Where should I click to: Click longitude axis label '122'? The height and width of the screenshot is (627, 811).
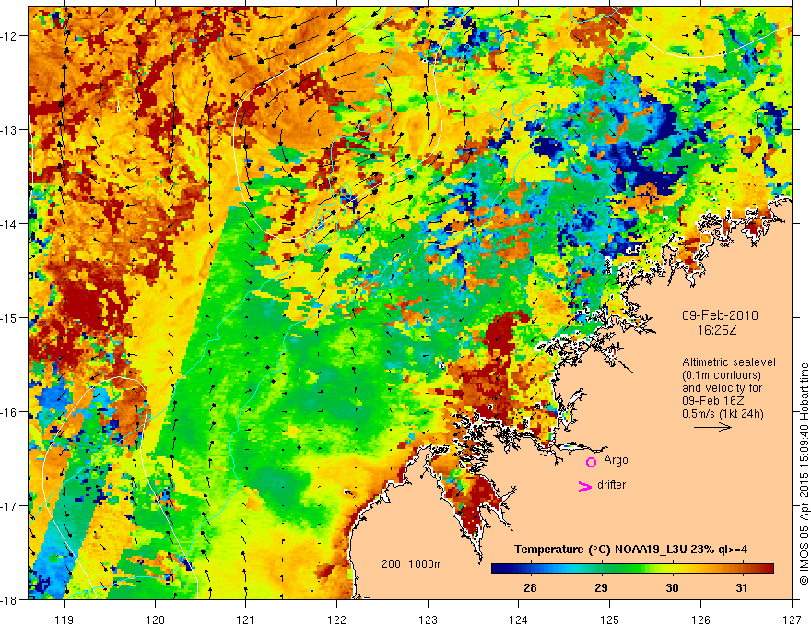(336, 620)
